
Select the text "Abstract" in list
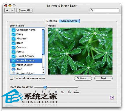point(21,39)
